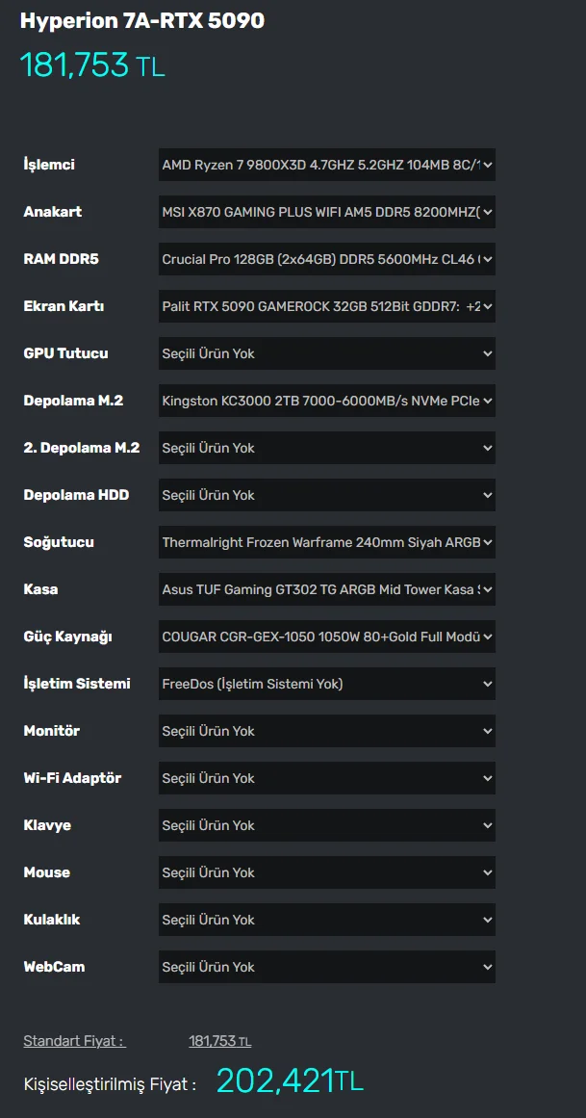586x1118 pixels.
Task: Click the underlined 181,753 TL standard price
Action: tap(219, 1041)
